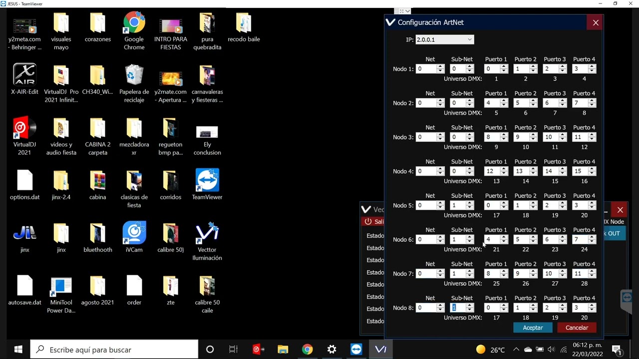
Task: Select the cabina archive icon
Action: pos(98,184)
